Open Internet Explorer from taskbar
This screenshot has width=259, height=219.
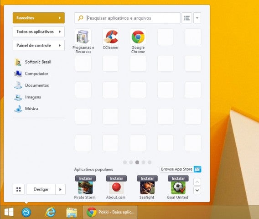pos(50,212)
